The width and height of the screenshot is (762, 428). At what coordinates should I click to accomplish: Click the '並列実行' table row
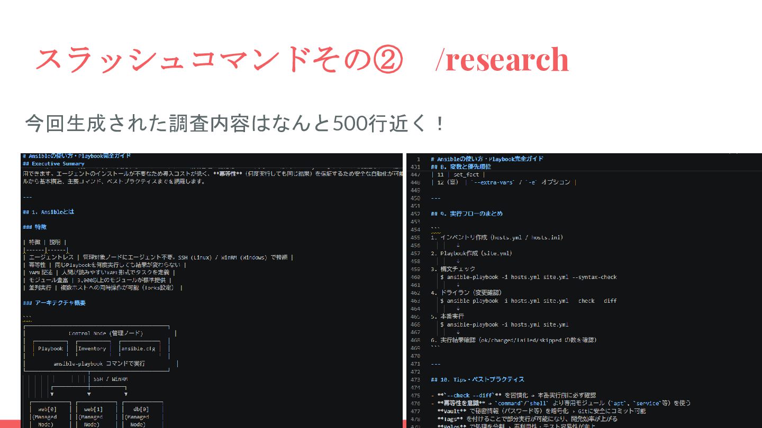tap(103, 288)
